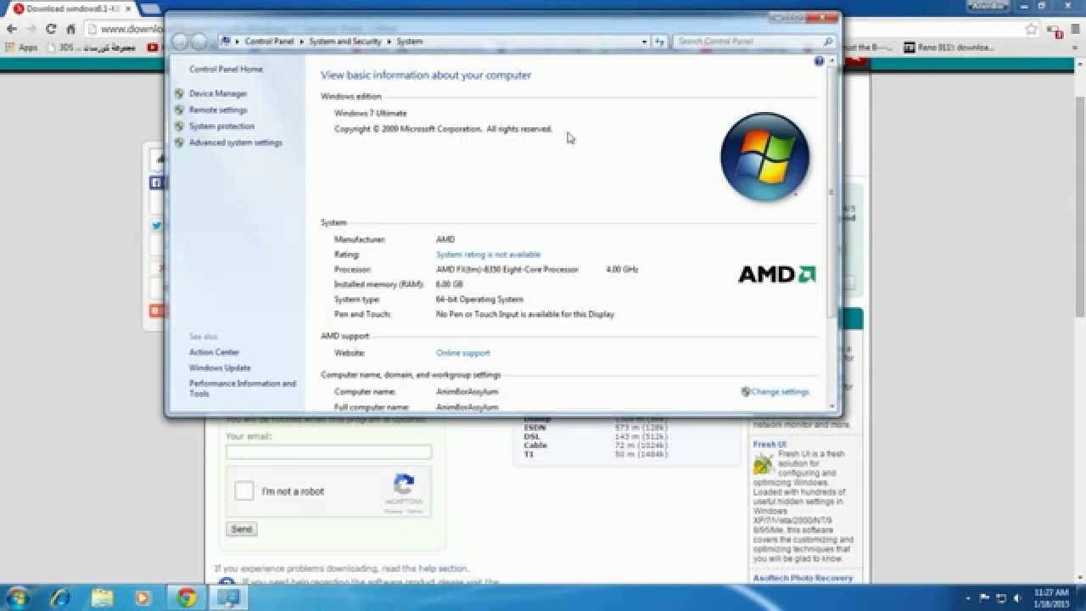Open the Control Panel help icon
The width and height of the screenshot is (1086, 611).
click(819, 61)
